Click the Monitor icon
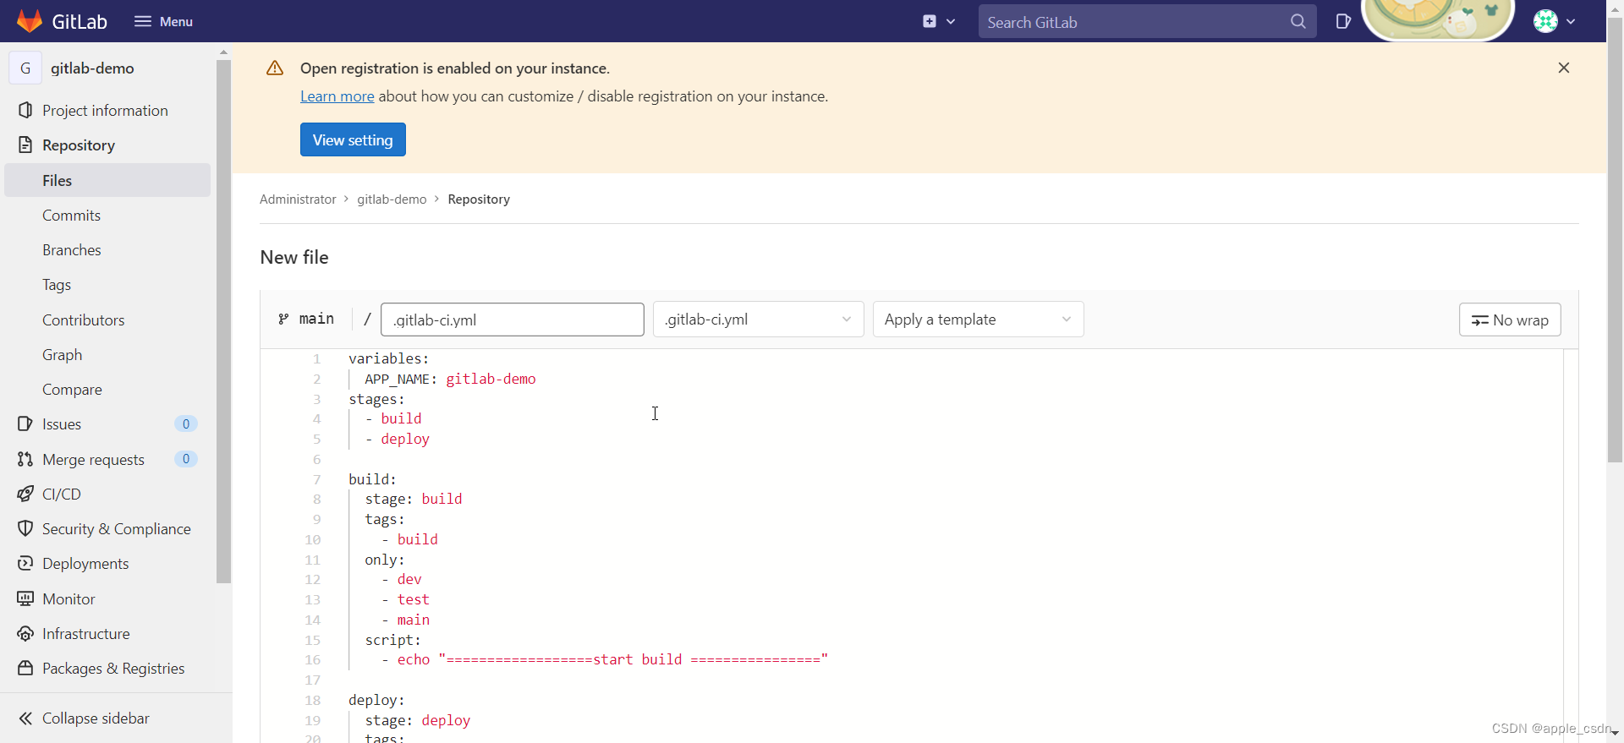 (25, 598)
